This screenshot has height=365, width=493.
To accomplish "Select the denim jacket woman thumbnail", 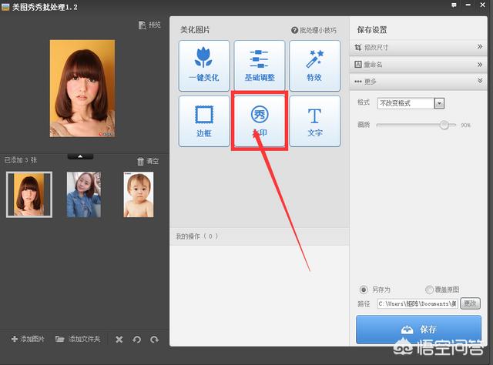I will coord(84,195).
